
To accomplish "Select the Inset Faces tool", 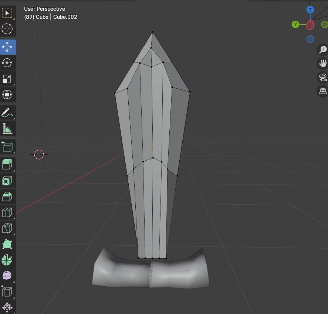I will click(x=7, y=181).
